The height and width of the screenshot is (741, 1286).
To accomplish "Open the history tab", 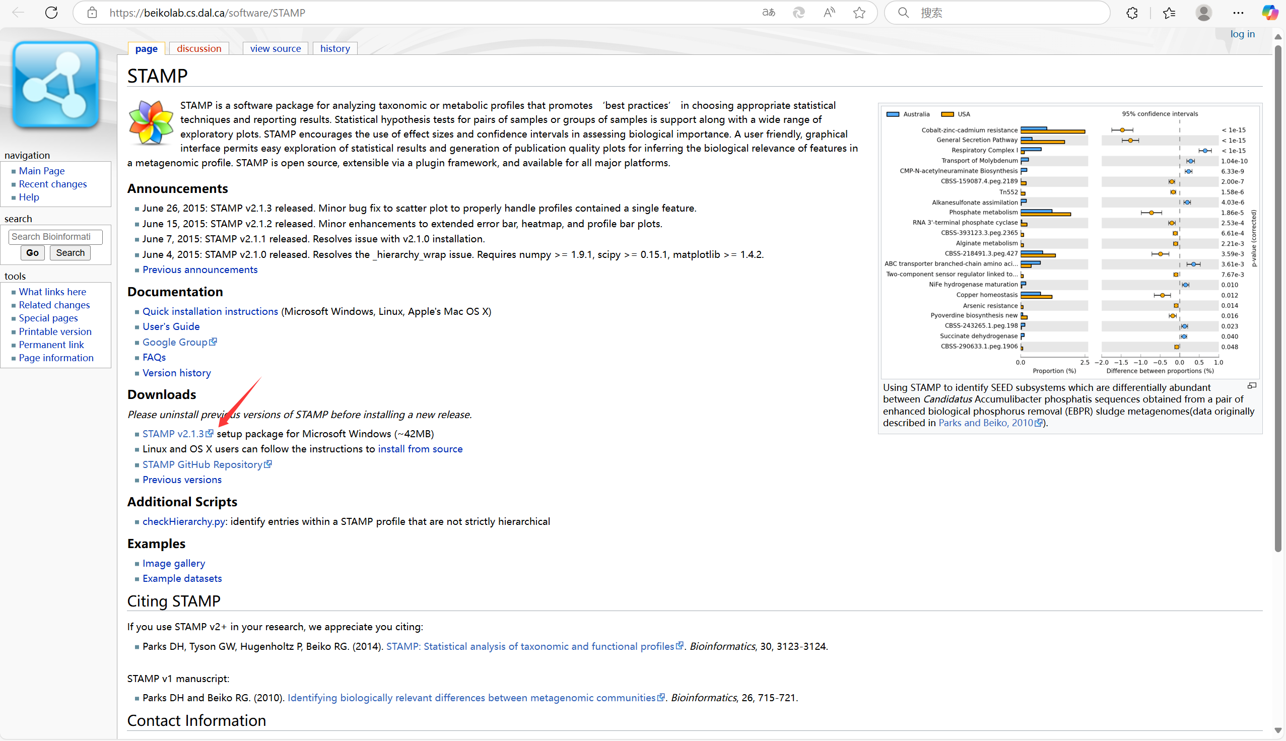I will point(335,48).
